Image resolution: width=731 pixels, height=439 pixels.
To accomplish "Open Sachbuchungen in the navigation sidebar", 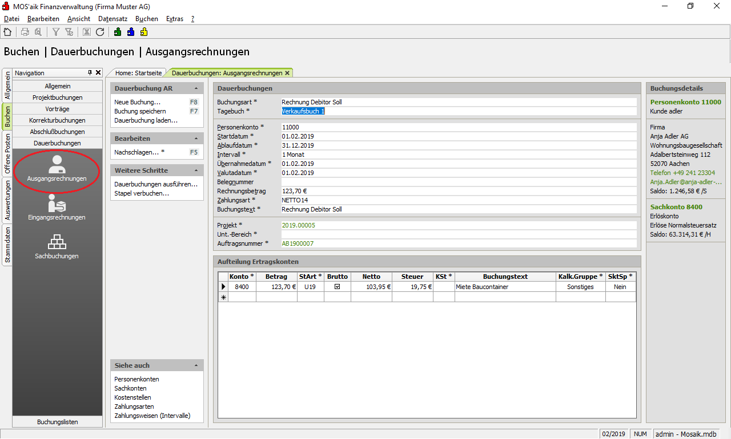I will [x=57, y=247].
